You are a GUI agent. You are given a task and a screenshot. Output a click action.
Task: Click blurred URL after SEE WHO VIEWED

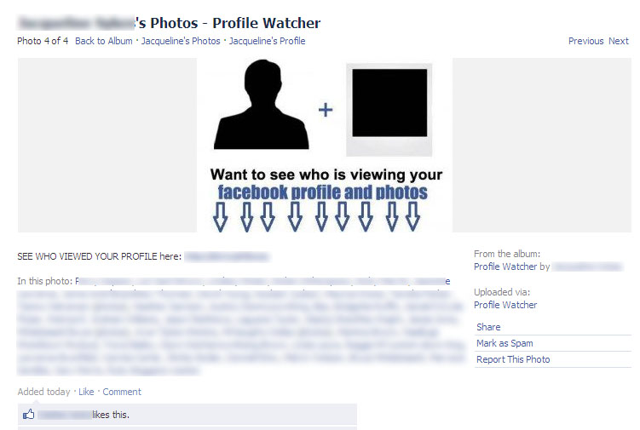click(227, 256)
